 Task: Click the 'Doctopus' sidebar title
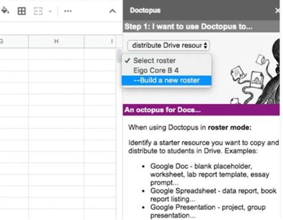pyautogui.click(x=145, y=10)
